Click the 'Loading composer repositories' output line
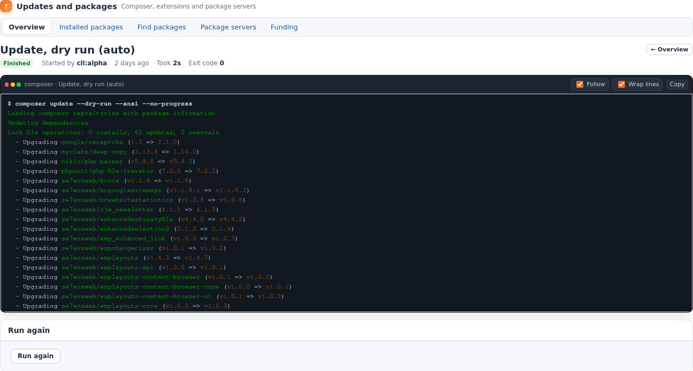The width and height of the screenshot is (693, 371). tap(111, 113)
